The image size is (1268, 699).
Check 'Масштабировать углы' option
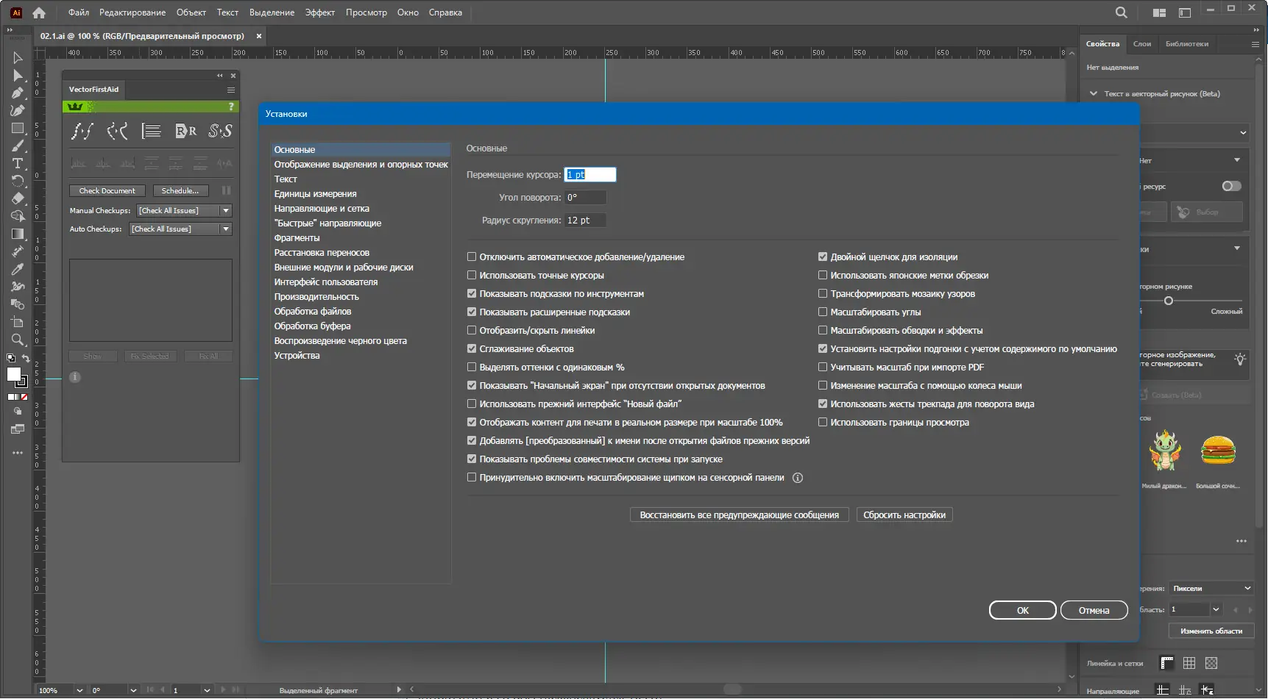823,312
